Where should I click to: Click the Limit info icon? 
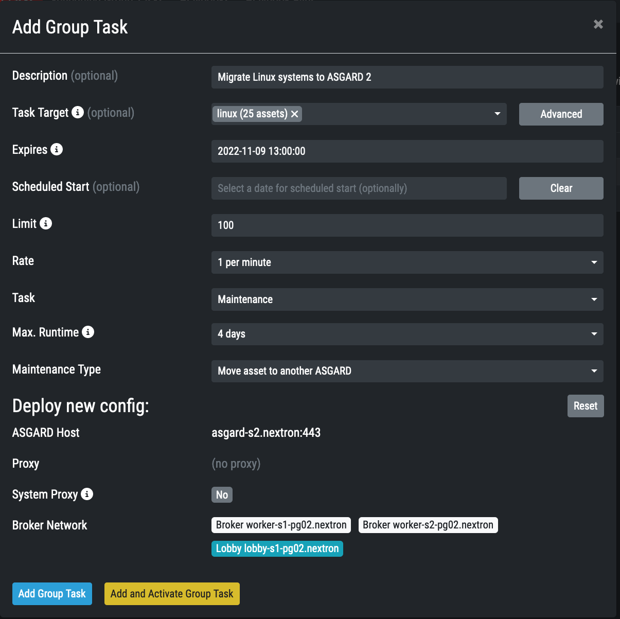(x=46, y=223)
